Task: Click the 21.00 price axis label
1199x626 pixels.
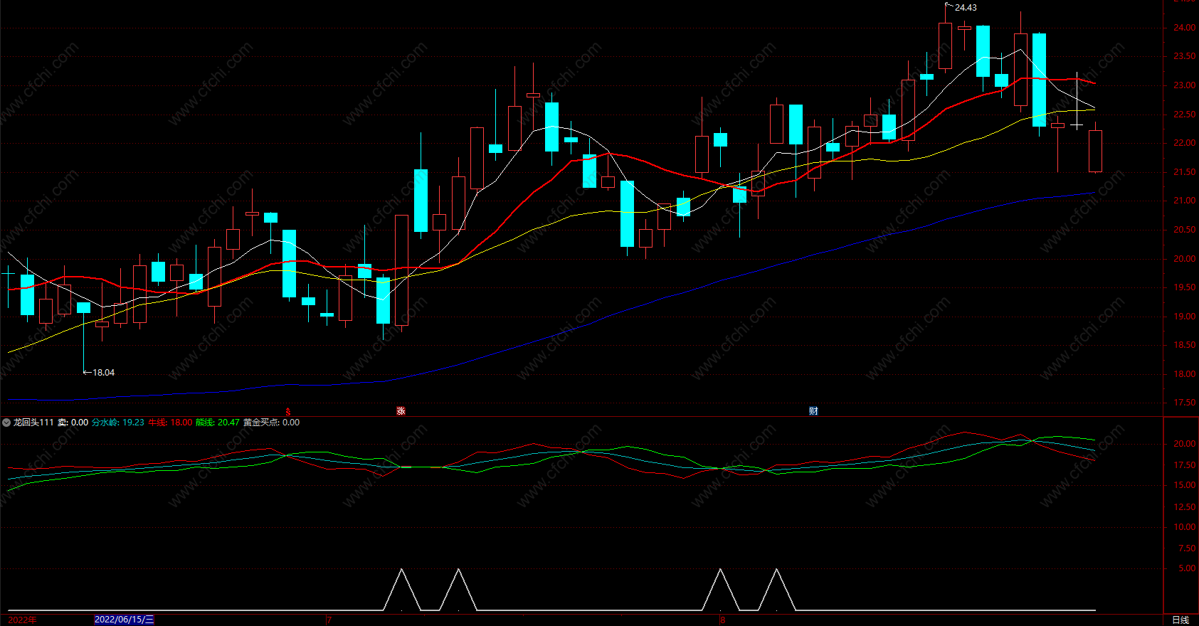Action: click(1185, 201)
